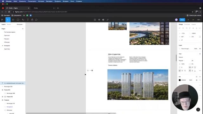Add a new fill with plus
Viewport: 203px width, 114px height.
point(200,77)
